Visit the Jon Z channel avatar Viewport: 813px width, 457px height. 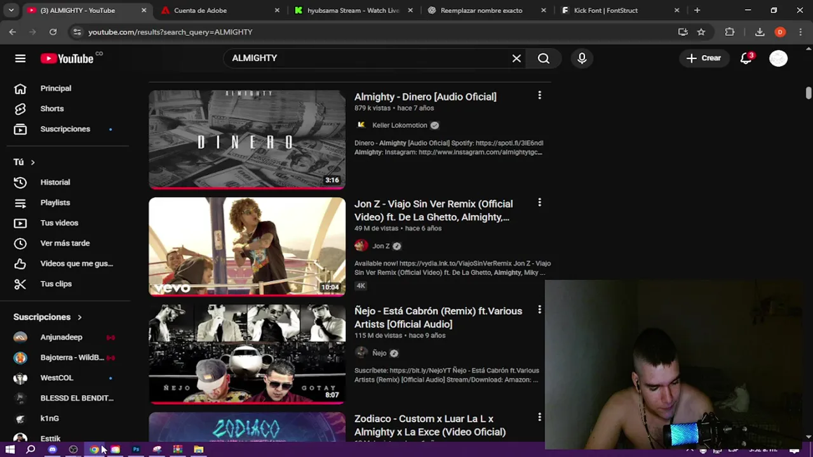click(x=361, y=246)
